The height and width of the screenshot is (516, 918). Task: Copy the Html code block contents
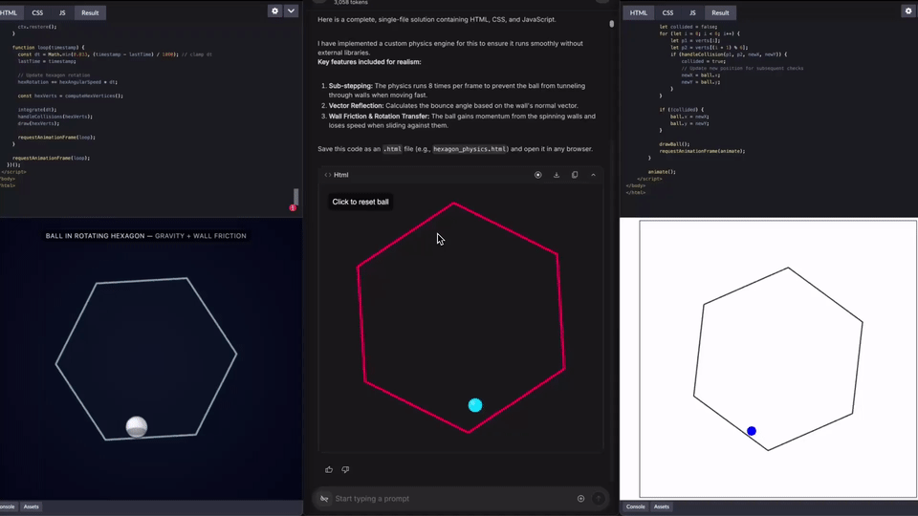pos(575,175)
